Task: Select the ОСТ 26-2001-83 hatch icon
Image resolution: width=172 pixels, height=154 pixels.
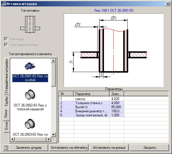Action: point(30,66)
